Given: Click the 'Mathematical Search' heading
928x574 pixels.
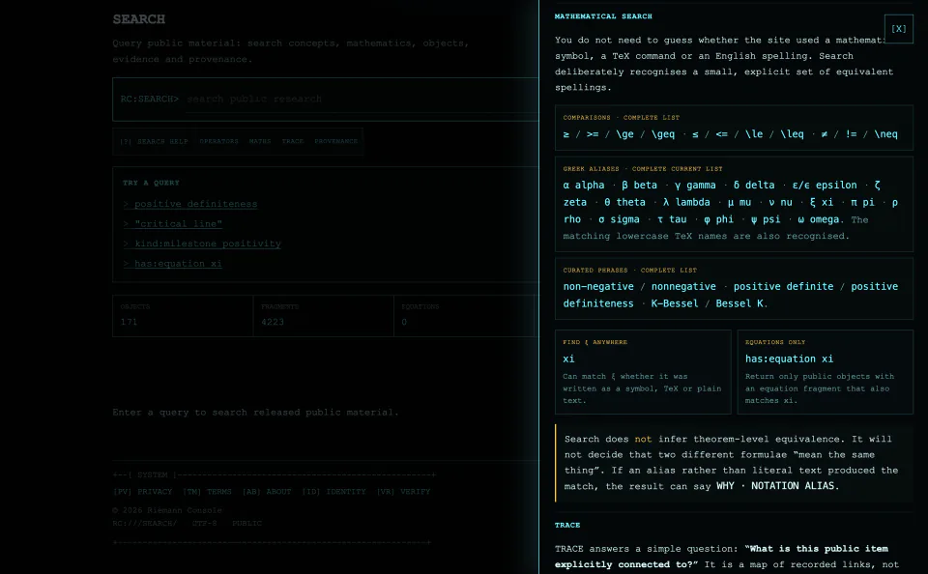Looking at the screenshot, I should (603, 16).
